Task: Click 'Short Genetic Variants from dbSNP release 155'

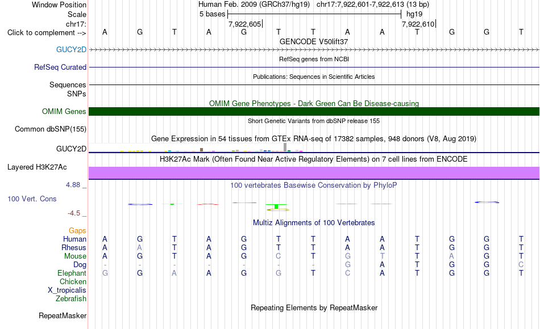Action: click(x=314, y=121)
